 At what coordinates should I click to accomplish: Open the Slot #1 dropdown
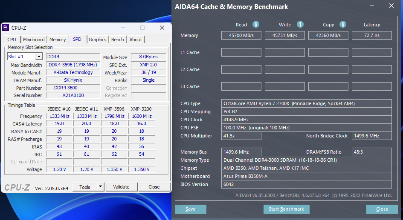point(39,57)
